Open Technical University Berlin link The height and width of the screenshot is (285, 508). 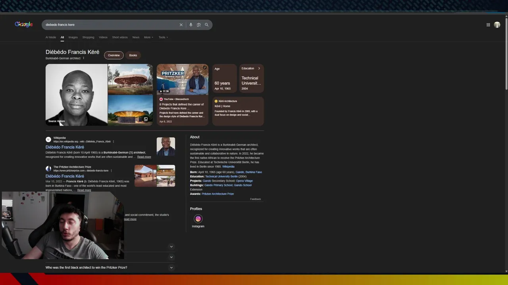(221, 177)
